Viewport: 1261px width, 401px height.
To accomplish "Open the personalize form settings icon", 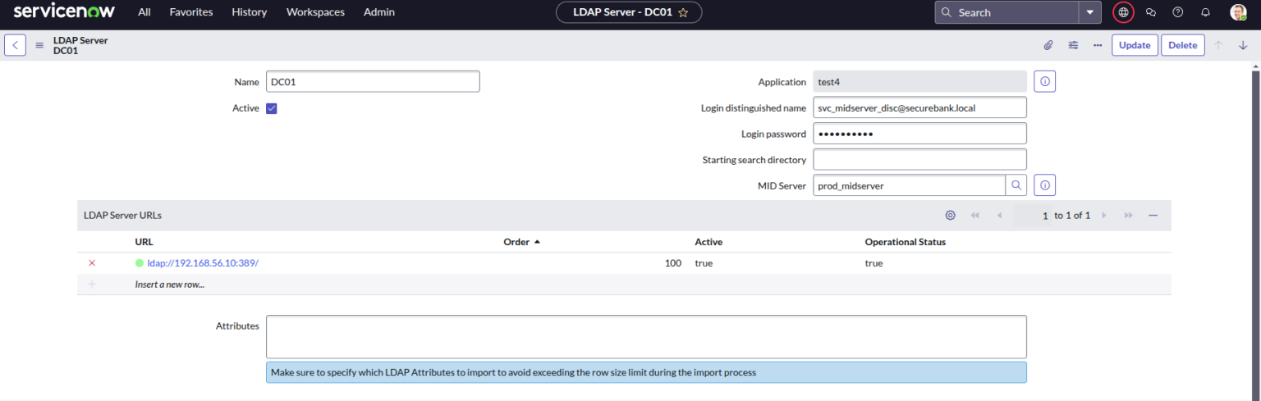I will click(x=1073, y=45).
